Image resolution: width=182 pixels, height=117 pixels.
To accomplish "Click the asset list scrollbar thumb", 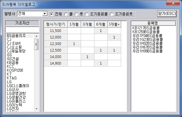I will tap(37, 44).
